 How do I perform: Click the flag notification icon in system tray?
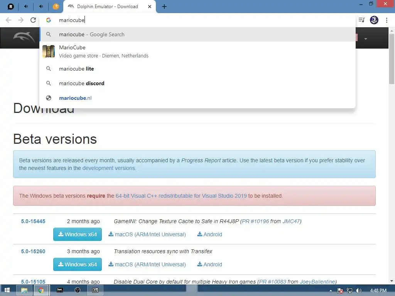(x=340, y=291)
